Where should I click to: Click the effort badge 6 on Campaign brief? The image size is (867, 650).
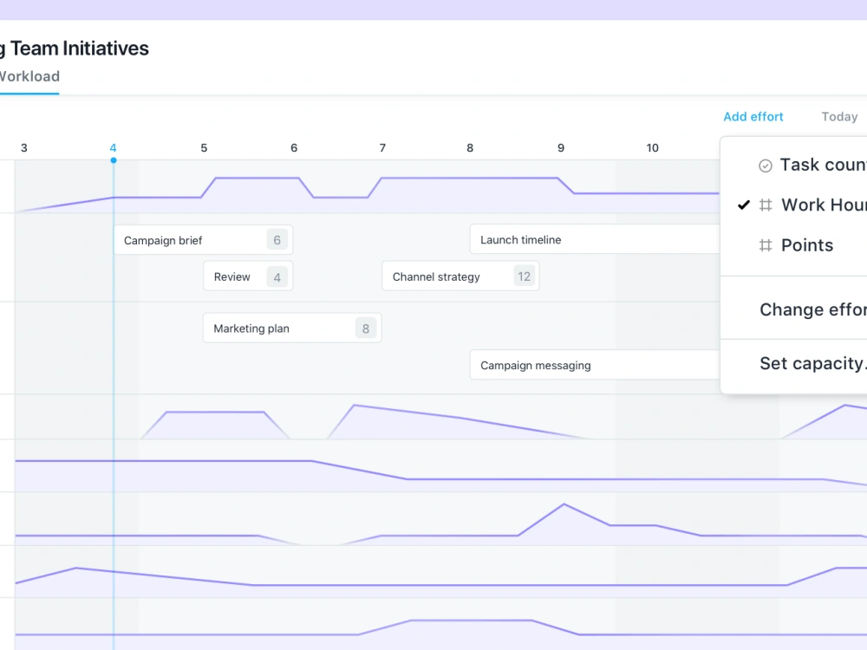277,239
